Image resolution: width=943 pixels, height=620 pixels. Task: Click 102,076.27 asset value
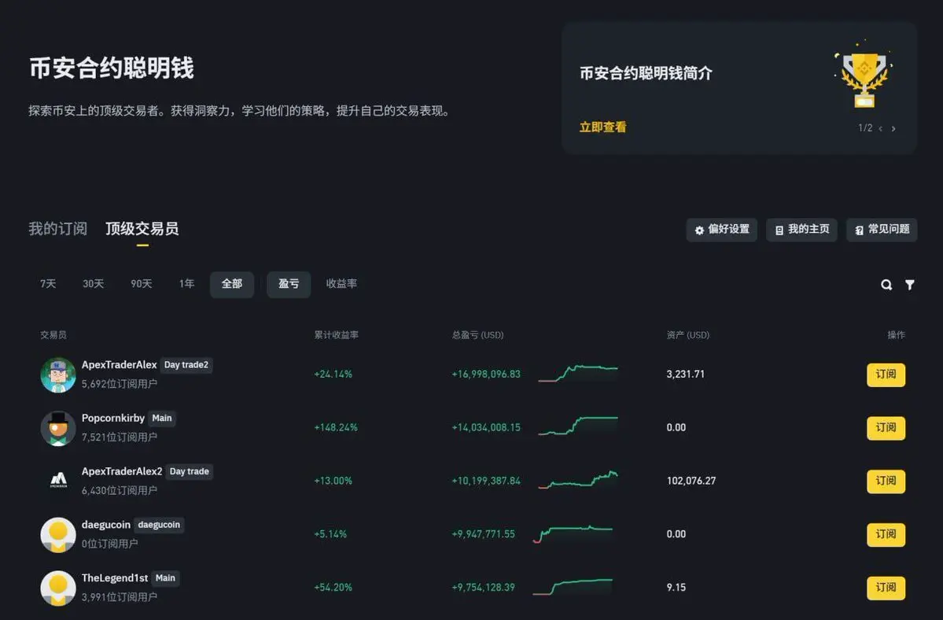pyautogui.click(x=691, y=481)
